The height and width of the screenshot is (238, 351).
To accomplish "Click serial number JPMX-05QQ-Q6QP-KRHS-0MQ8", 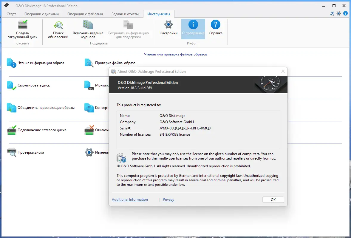I will point(185,128).
